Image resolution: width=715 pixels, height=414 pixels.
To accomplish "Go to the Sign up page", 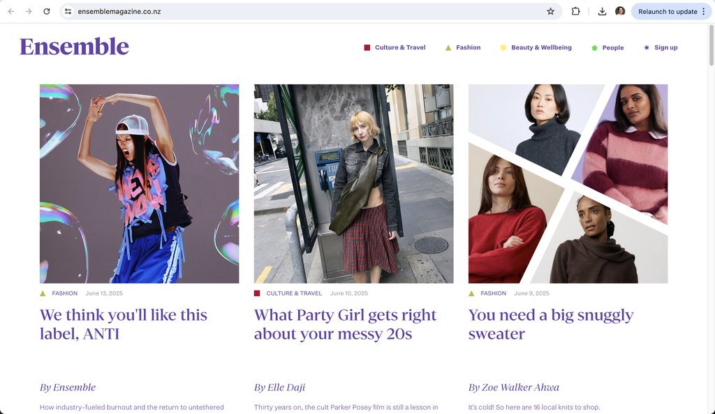I will [665, 47].
